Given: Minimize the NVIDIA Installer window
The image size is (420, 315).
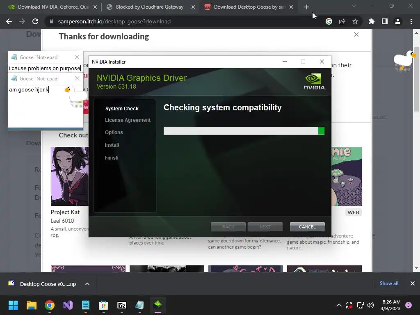Looking at the screenshot, I should 285,62.
